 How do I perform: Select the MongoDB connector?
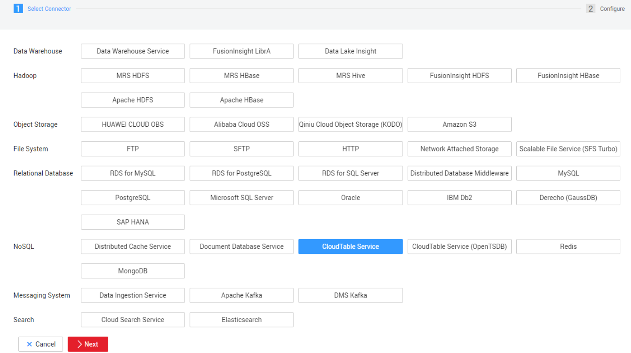[133, 271]
